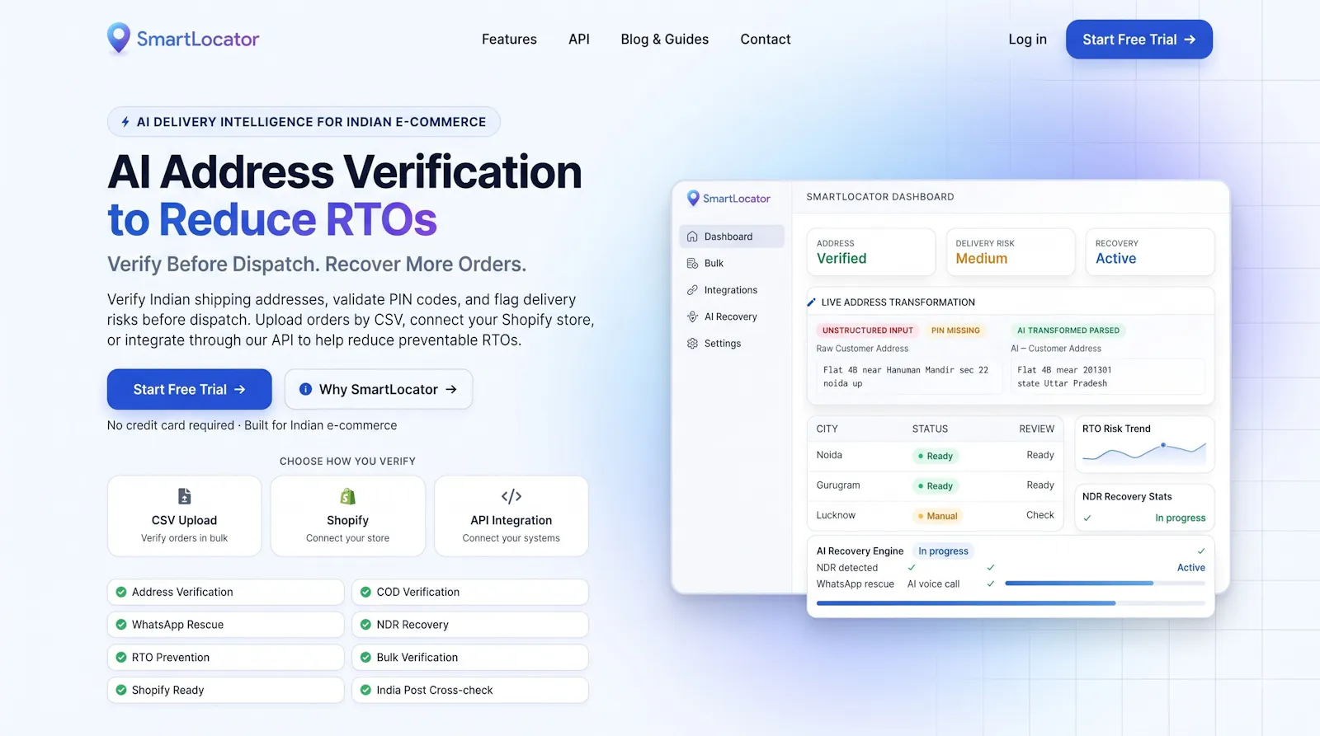Click the RTO Prevention feature pill
The height and width of the screenshot is (736, 1320).
click(225, 657)
